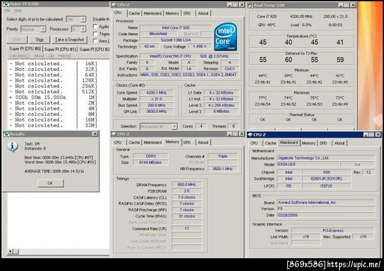
Task: Click the BIOS Version field F5
Action: 326,209
